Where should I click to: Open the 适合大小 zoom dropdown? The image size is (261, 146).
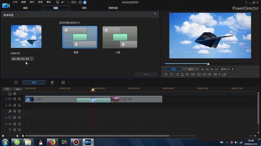click(x=227, y=69)
